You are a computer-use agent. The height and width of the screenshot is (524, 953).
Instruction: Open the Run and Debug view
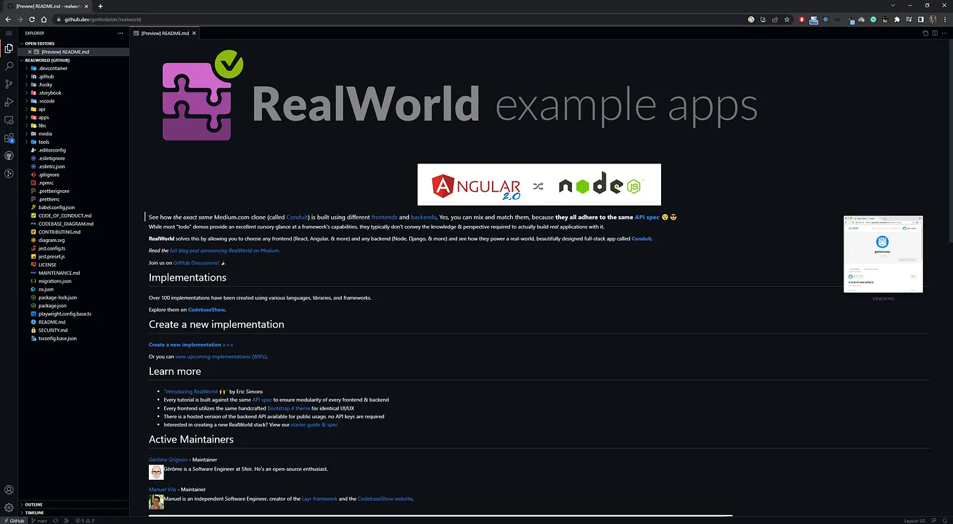tap(8, 102)
